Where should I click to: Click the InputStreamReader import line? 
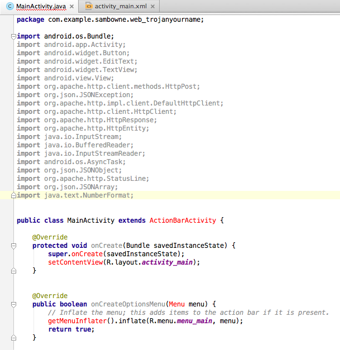[81, 154]
